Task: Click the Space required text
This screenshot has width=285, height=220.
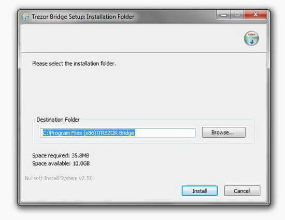Action: point(61,156)
